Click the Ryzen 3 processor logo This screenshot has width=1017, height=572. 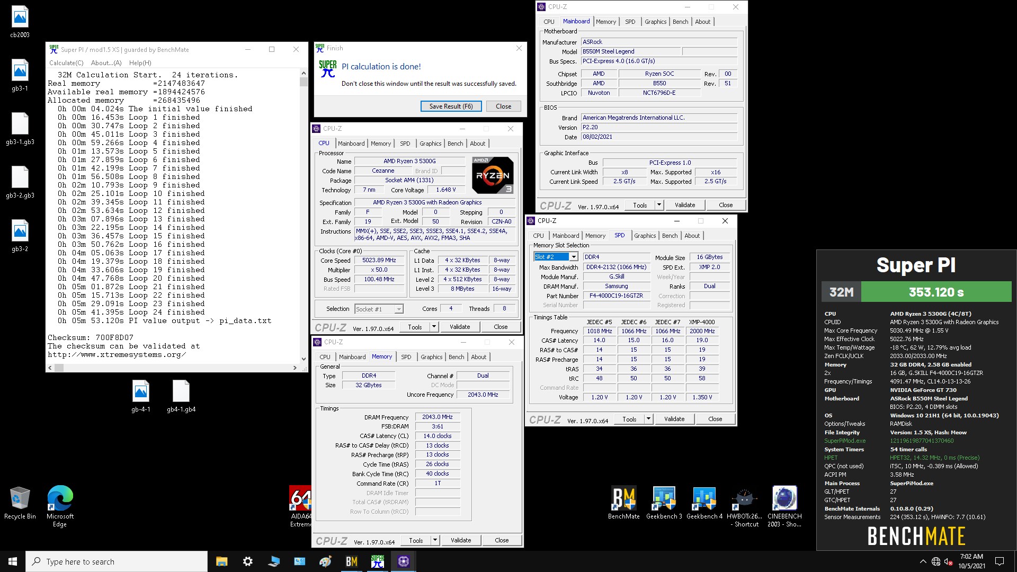click(x=493, y=175)
